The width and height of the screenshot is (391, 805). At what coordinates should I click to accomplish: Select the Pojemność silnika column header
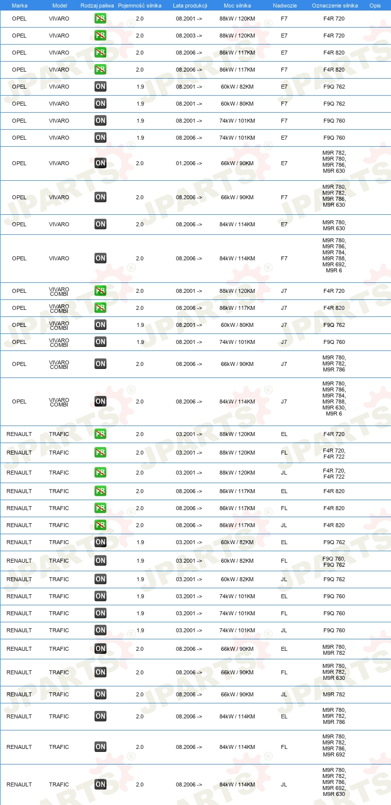(x=139, y=6)
